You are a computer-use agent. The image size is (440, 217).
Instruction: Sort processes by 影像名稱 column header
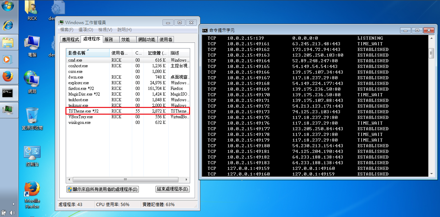pos(88,53)
